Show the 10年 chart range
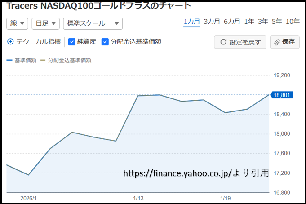Image resolution: width=306 pixels, height=204 pixels. [293, 22]
